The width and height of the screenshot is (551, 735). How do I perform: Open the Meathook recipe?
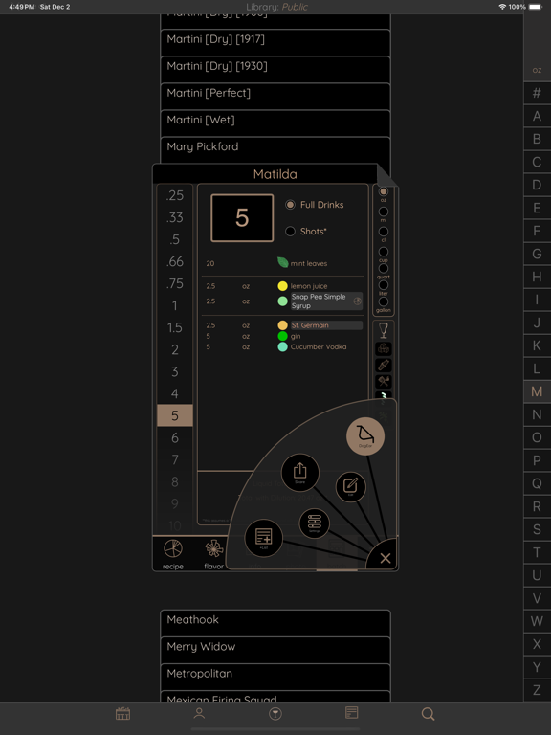tap(275, 623)
